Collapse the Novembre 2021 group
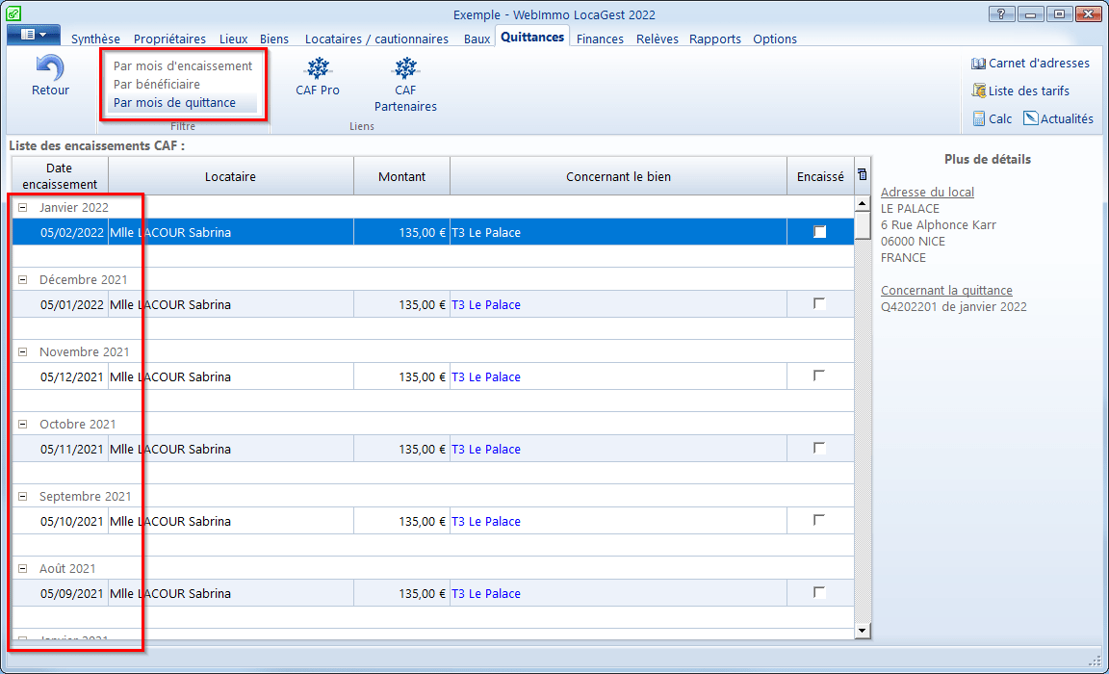This screenshot has width=1109, height=674. (23, 352)
